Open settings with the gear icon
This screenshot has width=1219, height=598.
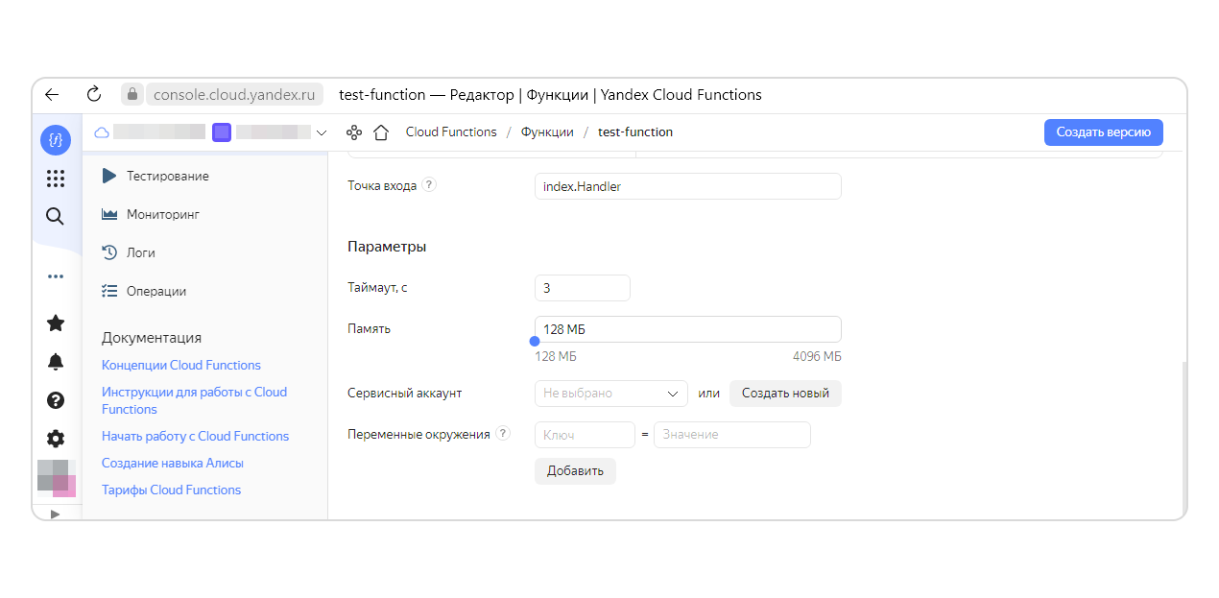[x=56, y=439]
